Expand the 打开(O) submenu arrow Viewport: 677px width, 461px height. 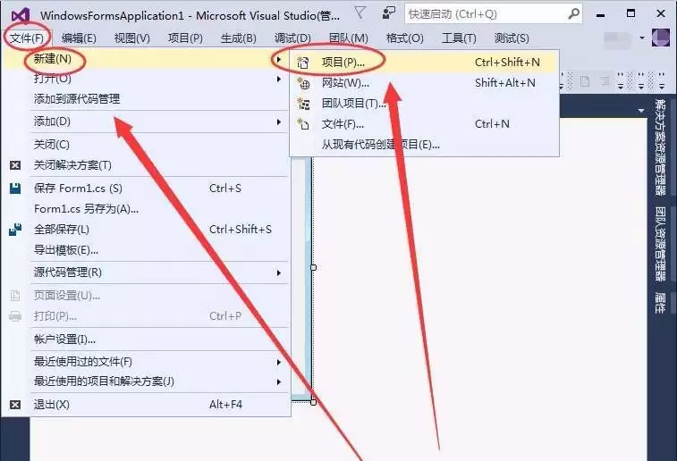pyautogui.click(x=279, y=80)
